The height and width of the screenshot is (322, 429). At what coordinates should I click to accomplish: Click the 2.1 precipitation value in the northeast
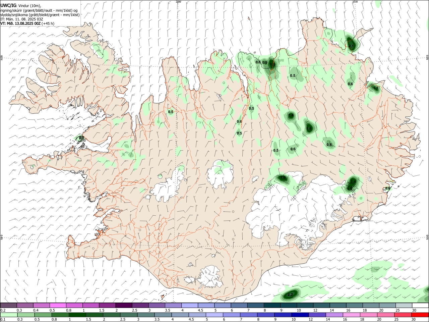pyautogui.click(x=351, y=46)
